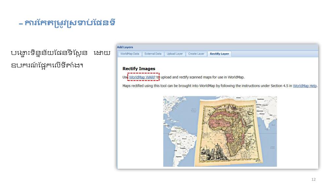Select the Upload Layer tab
The width and height of the screenshot is (335, 188).
tap(175, 54)
